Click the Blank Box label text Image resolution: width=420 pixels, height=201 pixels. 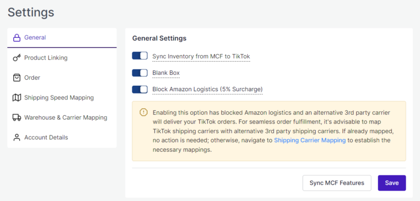pos(166,73)
